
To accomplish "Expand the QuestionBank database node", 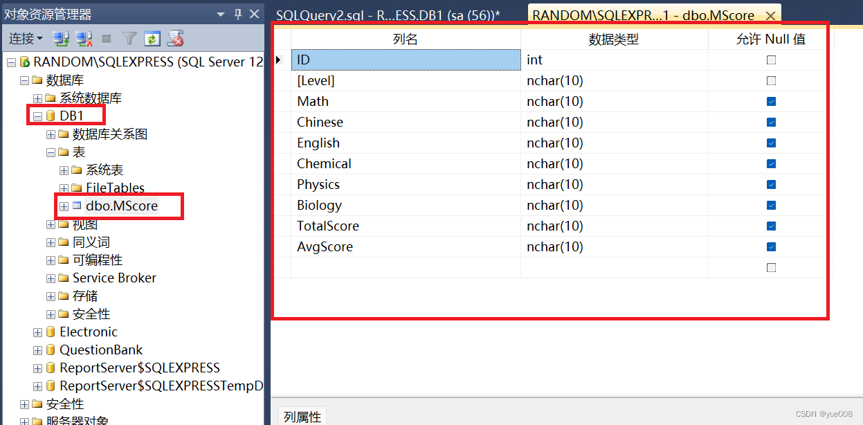I will pos(37,350).
